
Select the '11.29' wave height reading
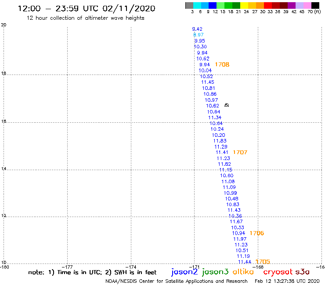coord(221,147)
